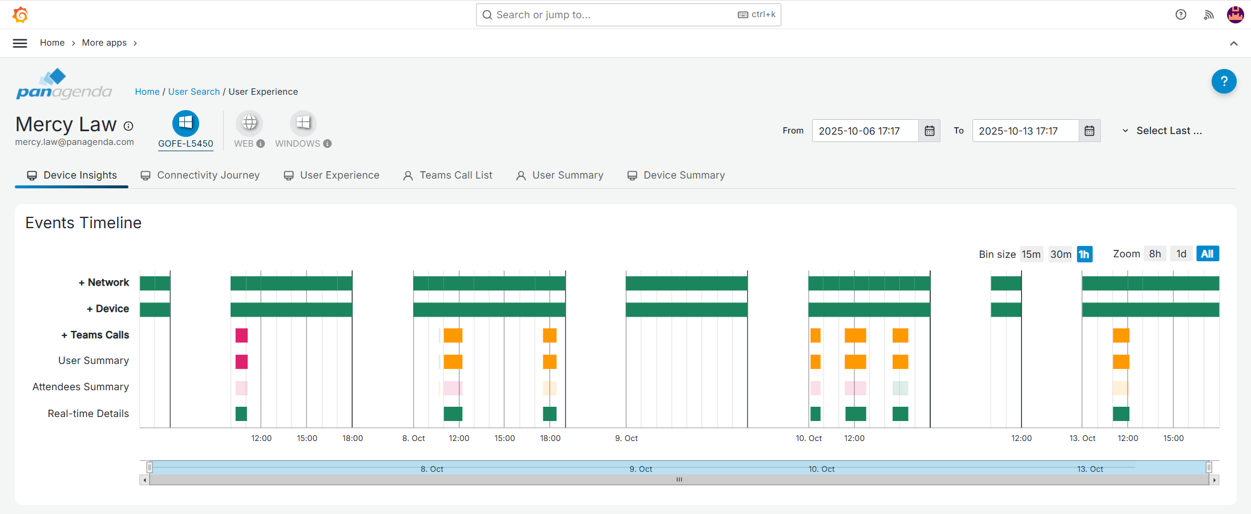Open the help question mark in top bar
This screenshot has height=514, width=1251.
point(1181,15)
